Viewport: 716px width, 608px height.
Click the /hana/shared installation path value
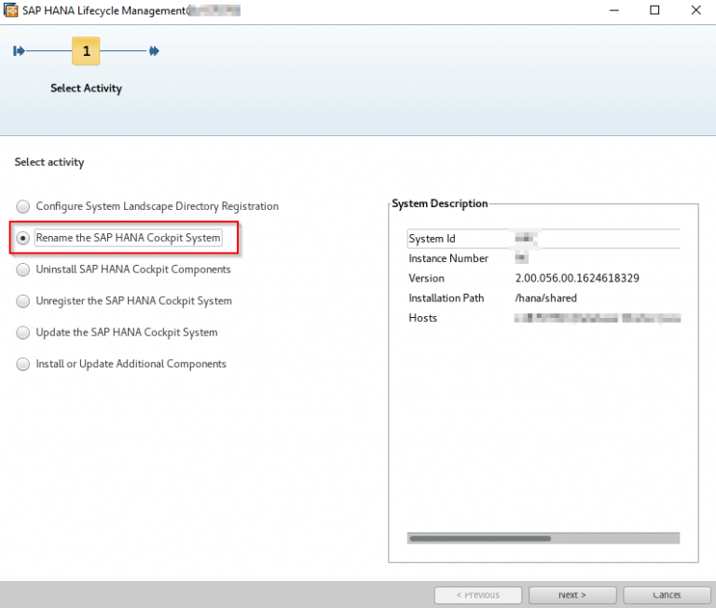coord(545,298)
